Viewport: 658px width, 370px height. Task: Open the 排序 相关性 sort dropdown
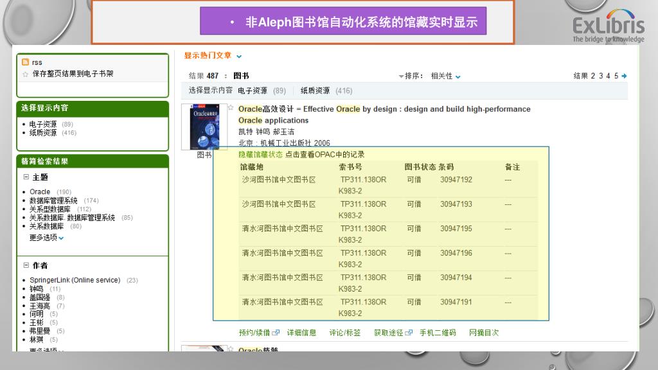pos(446,76)
